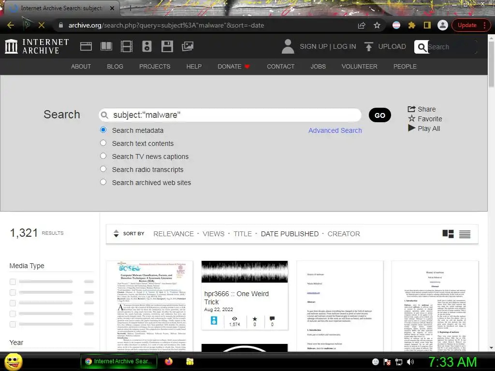495x371 pixels.
Task: Select Search TV news captions radio button
Action: [103, 156]
